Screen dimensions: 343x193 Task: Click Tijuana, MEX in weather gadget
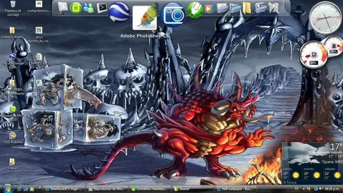(x=332, y=162)
